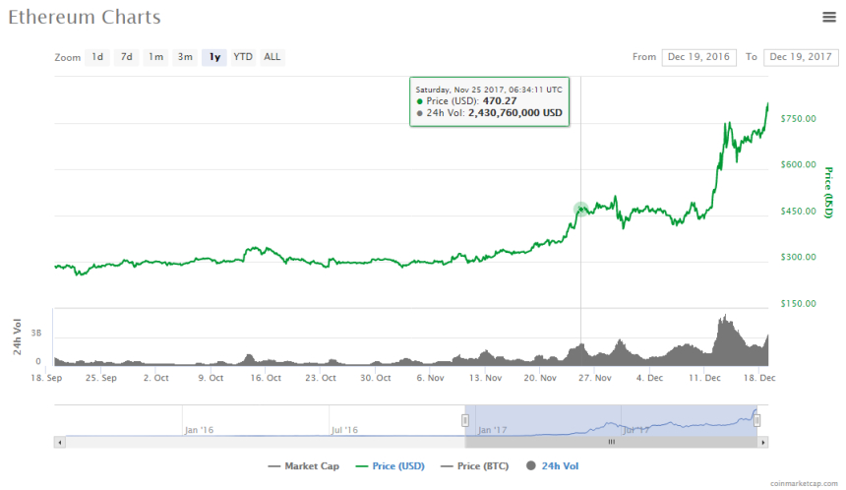Image resolution: width=846 pixels, height=490 pixels.
Task: Click the 24h Vol vertical axis title
Action: [x=18, y=337]
